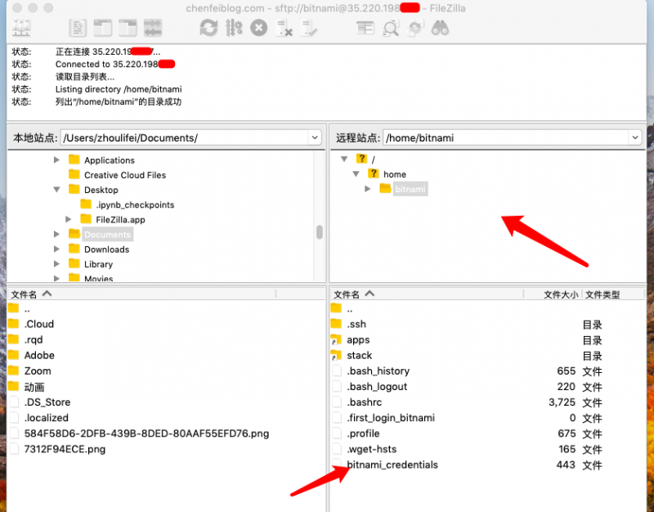Viewport: 654px width, 512px height.
Task: Disconnect from the current server
Action: (284, 29)
